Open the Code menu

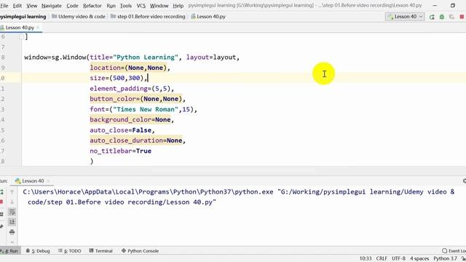[72, 6]
